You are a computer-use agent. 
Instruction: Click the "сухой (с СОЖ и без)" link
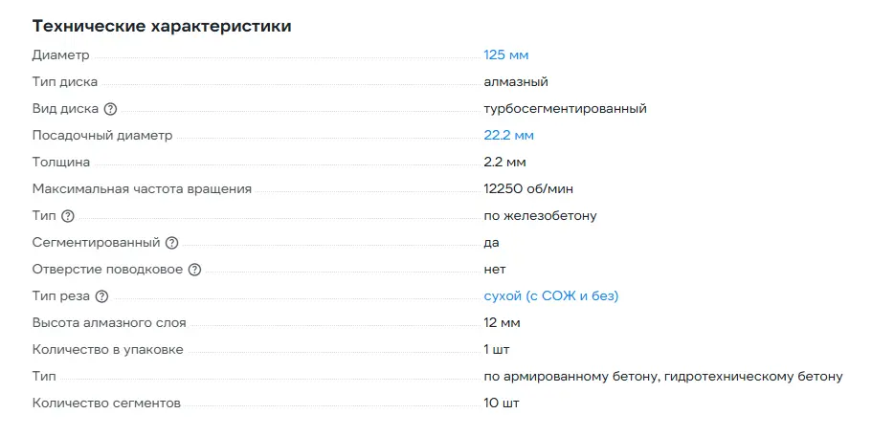pos(551,296)
